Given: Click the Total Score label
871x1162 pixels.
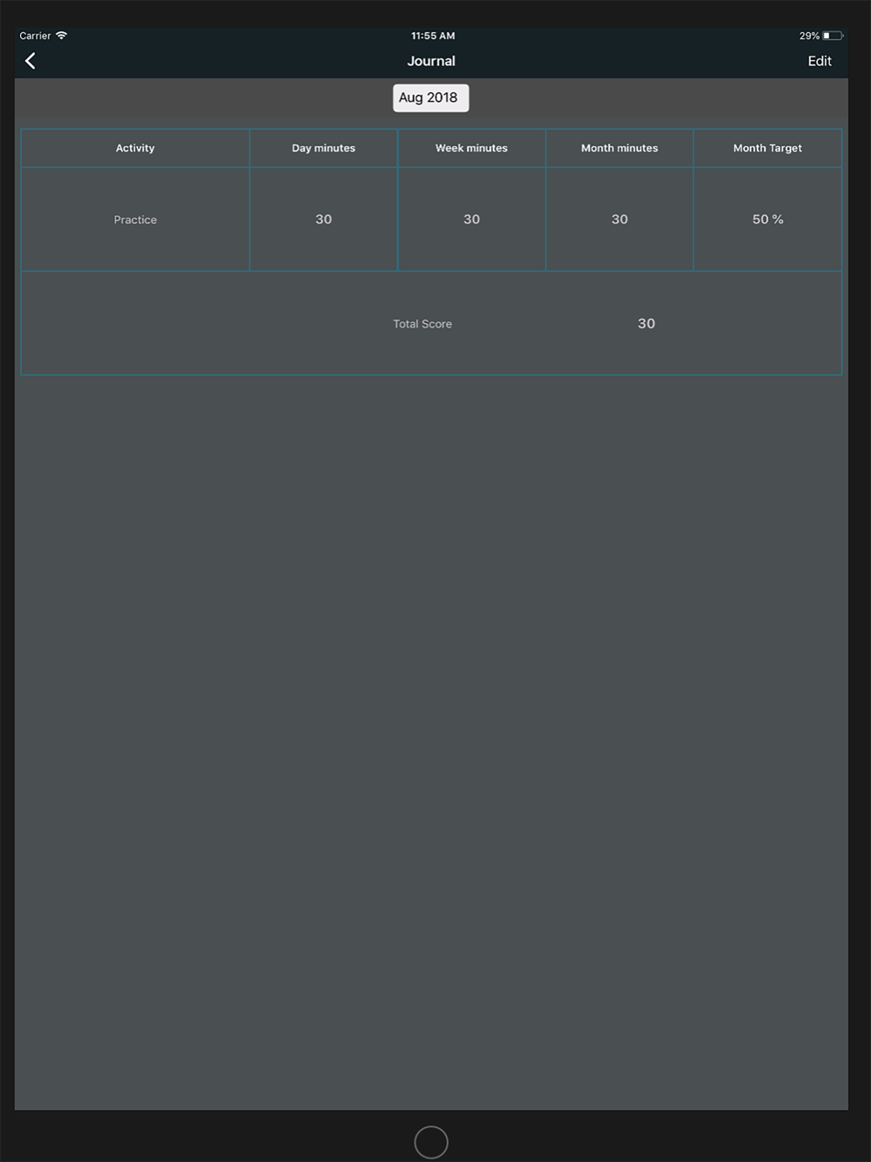Looking at the screenshot, I should click(422, 324).
